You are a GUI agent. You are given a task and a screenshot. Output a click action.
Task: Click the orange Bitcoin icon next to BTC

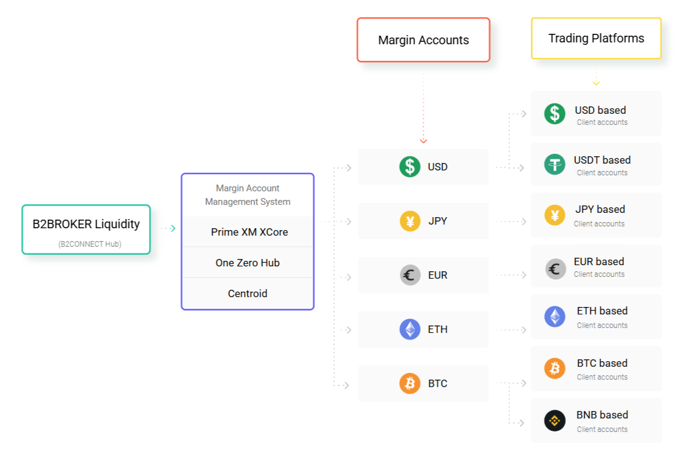point(410,383)
